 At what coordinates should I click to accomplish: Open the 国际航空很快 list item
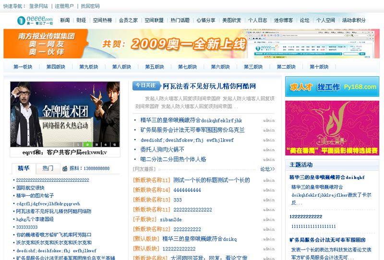30,188
